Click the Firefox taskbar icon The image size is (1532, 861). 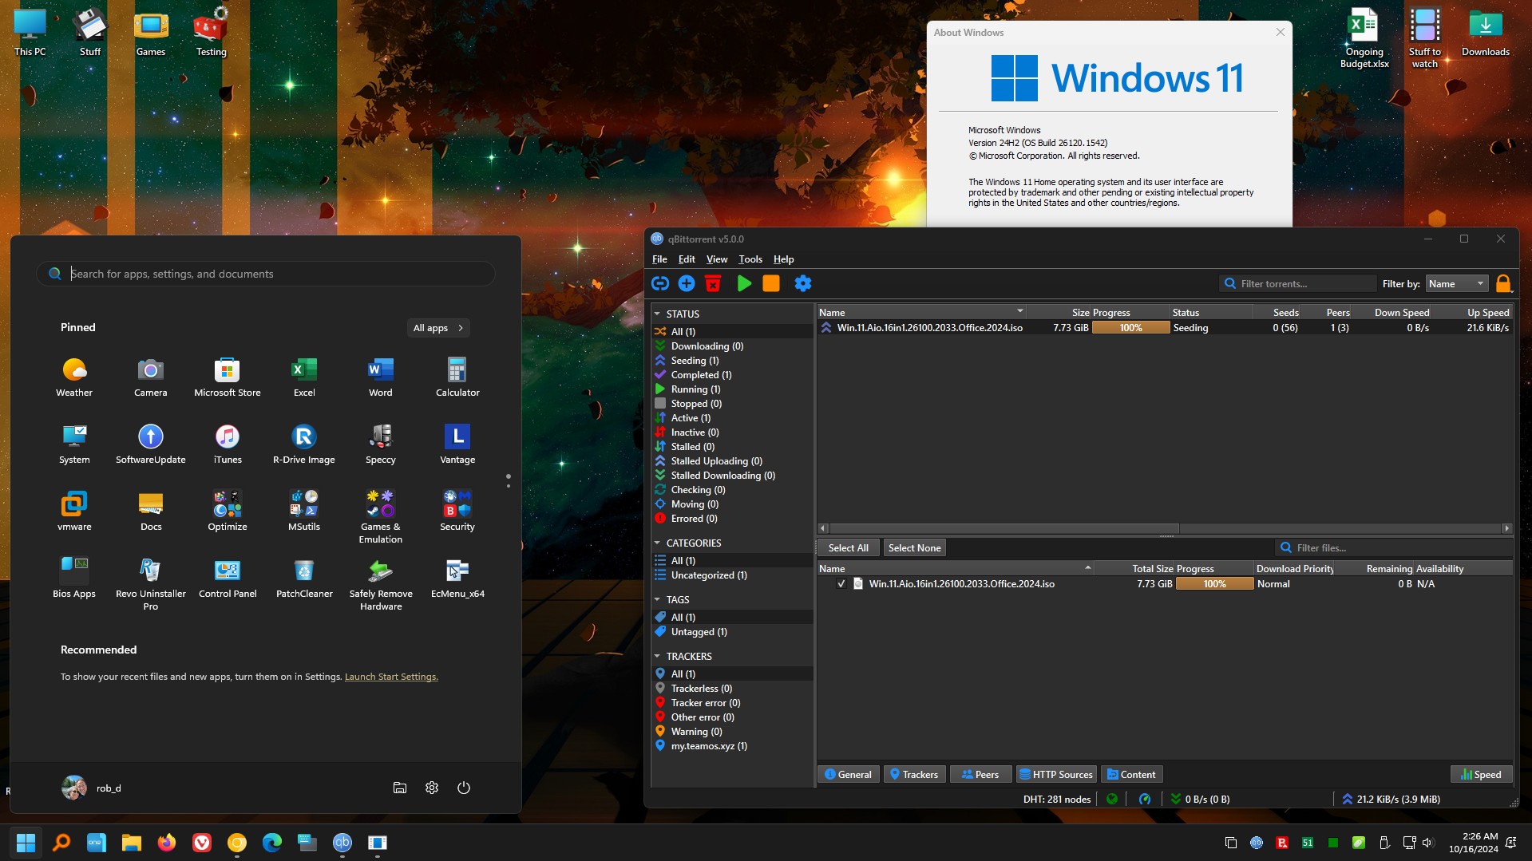tap(167, 843)
